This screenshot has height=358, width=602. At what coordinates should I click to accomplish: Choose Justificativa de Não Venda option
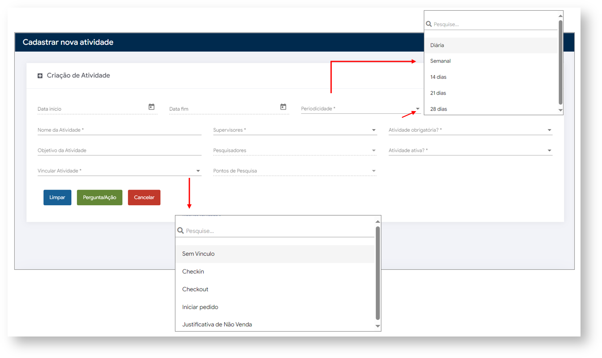pyautogui.click(x=217, y=324)
